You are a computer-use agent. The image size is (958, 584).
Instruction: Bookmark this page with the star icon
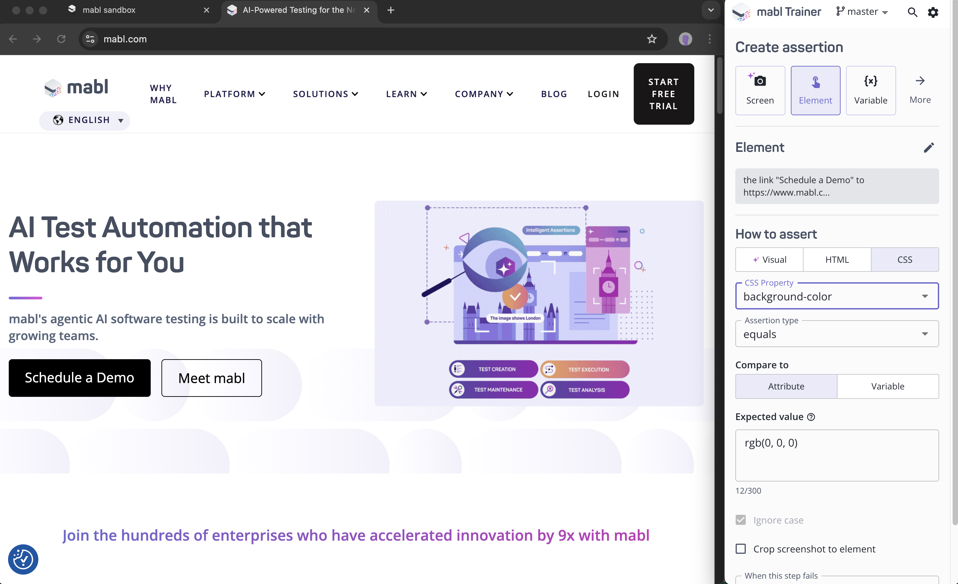pos(652,39)
